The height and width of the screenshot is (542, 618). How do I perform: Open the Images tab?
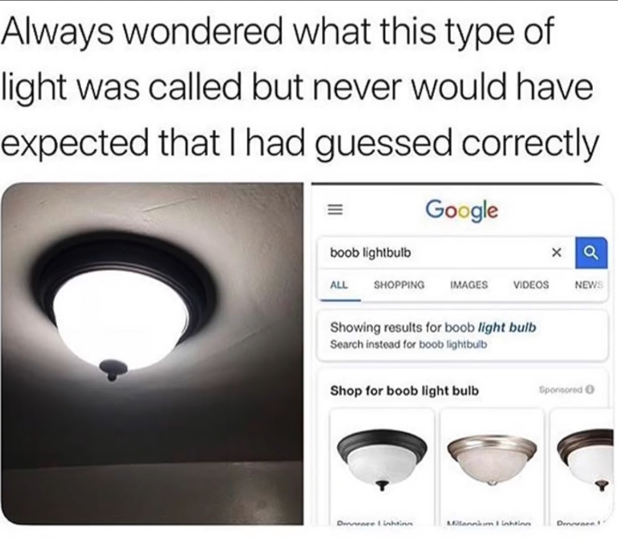pos(469,285)
